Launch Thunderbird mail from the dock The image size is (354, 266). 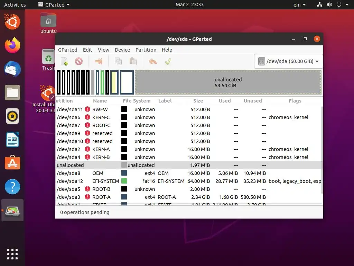click(x=12, y=69)
